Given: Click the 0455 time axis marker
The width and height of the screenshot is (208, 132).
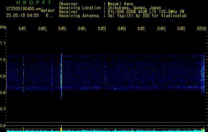Looking at the screenshot, I should pos(102,28).
